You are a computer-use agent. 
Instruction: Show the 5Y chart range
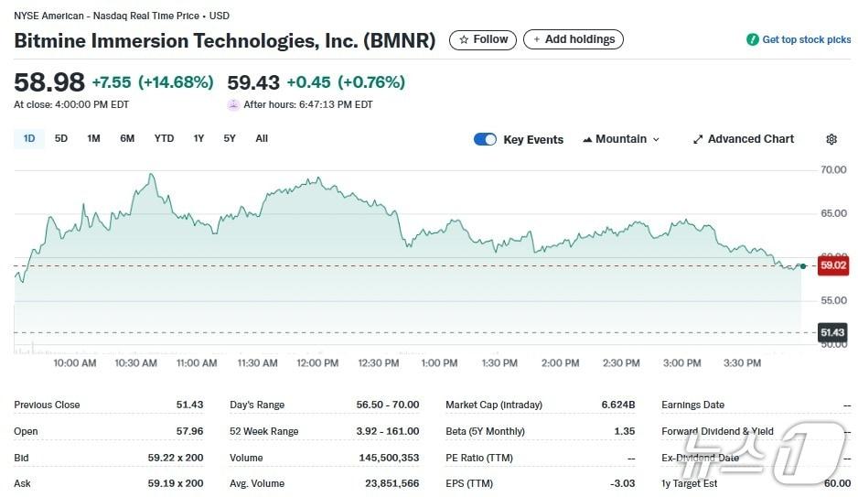(230, 138)
